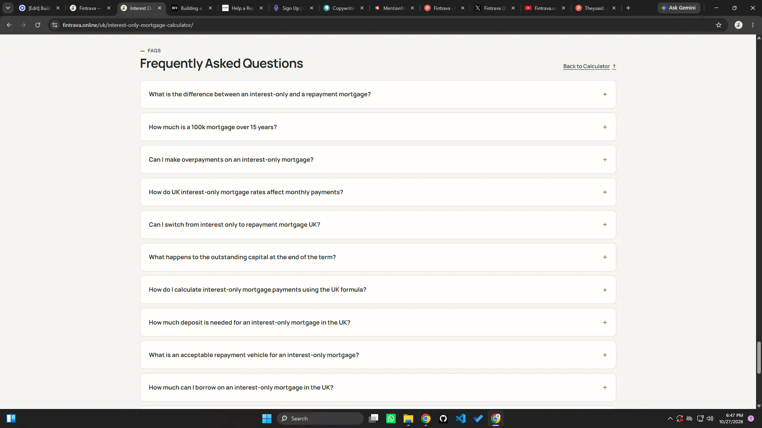Open the widgets panel icon at taskbar left

pyautogui.click(x=11, y=418)
